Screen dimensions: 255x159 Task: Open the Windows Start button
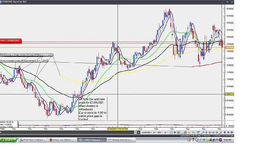click(8, 140)
